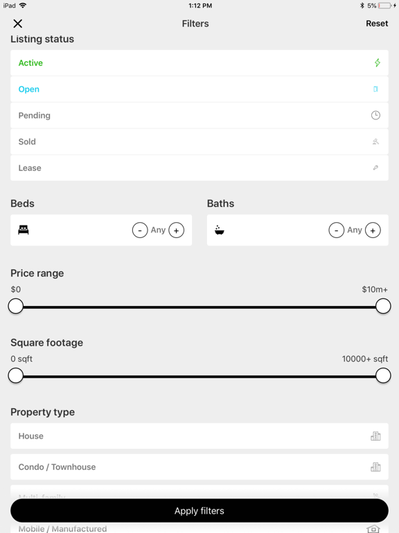This screenshot has width=399, height=533.
Task: Tap the Reset link
Action: pos(377,24)
